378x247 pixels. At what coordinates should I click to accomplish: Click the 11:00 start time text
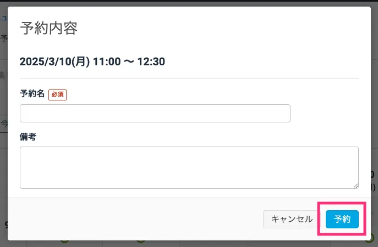107,61
